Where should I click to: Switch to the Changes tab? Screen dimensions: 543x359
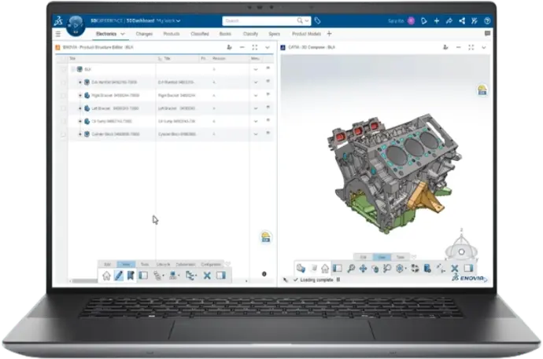point(144,34)
